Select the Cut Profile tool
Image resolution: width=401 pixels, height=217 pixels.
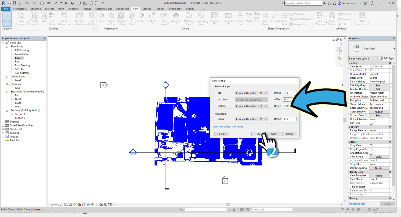coord(92,19)
